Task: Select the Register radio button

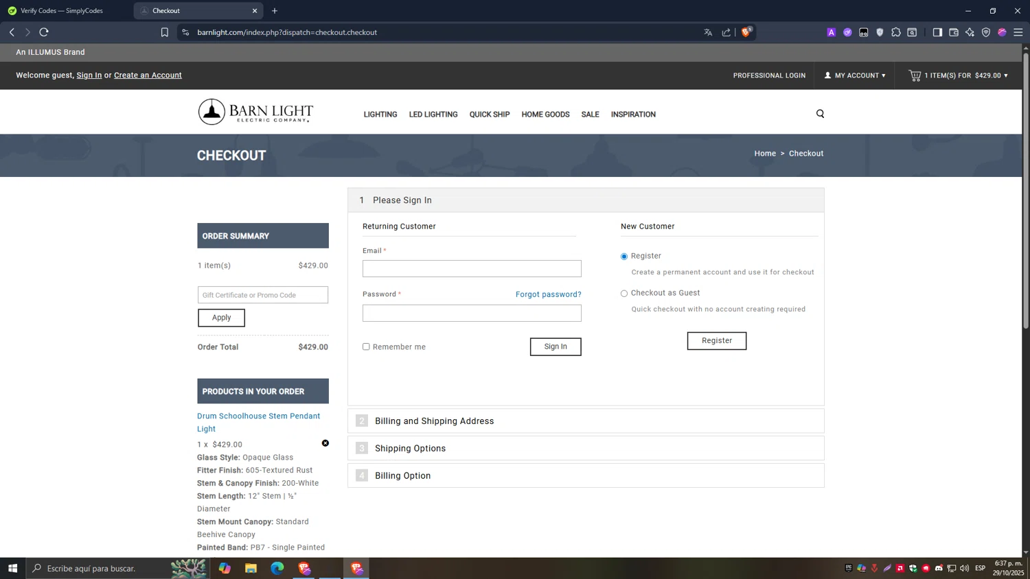Action: (x=624, y=257)
